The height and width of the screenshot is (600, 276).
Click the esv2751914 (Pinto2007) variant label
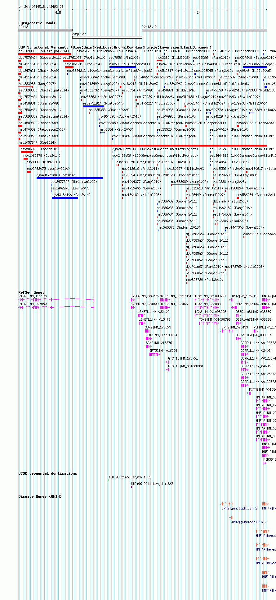103,103
